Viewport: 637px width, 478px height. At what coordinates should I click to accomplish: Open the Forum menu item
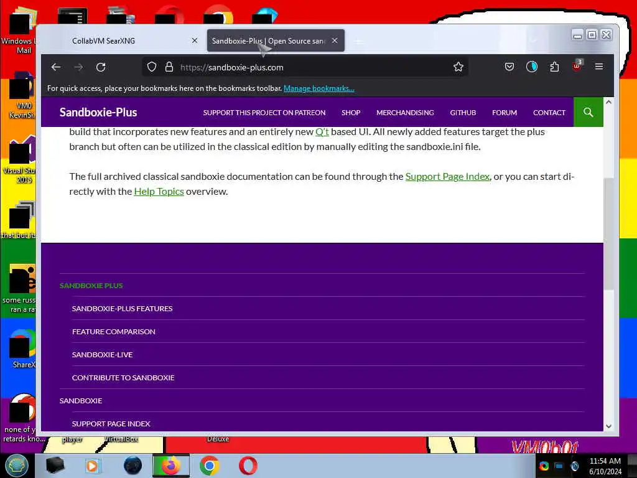pyautogui.click(x=504, y=113)
